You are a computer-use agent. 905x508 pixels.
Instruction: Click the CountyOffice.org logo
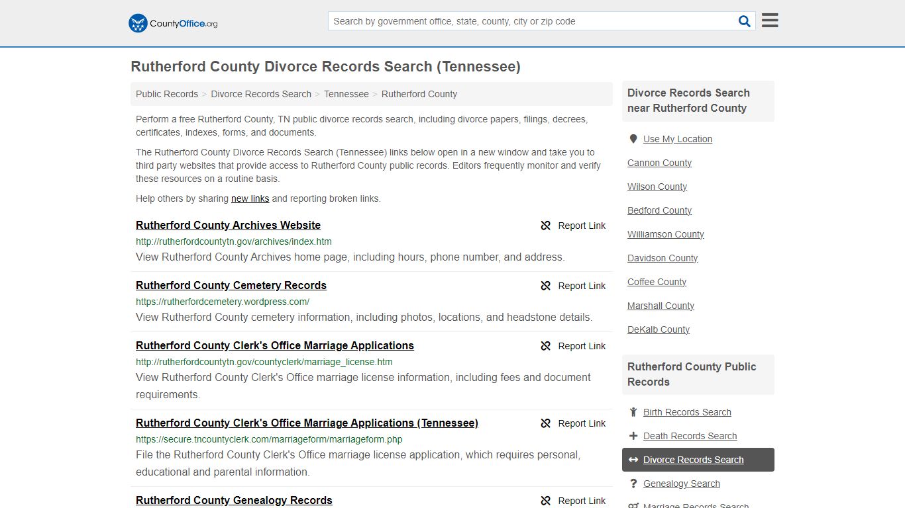[172, 22]
